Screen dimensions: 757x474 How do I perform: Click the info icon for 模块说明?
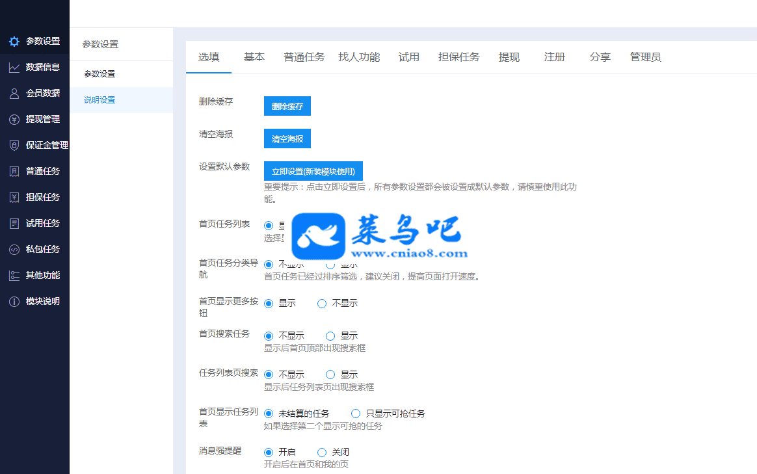(14, 301)
